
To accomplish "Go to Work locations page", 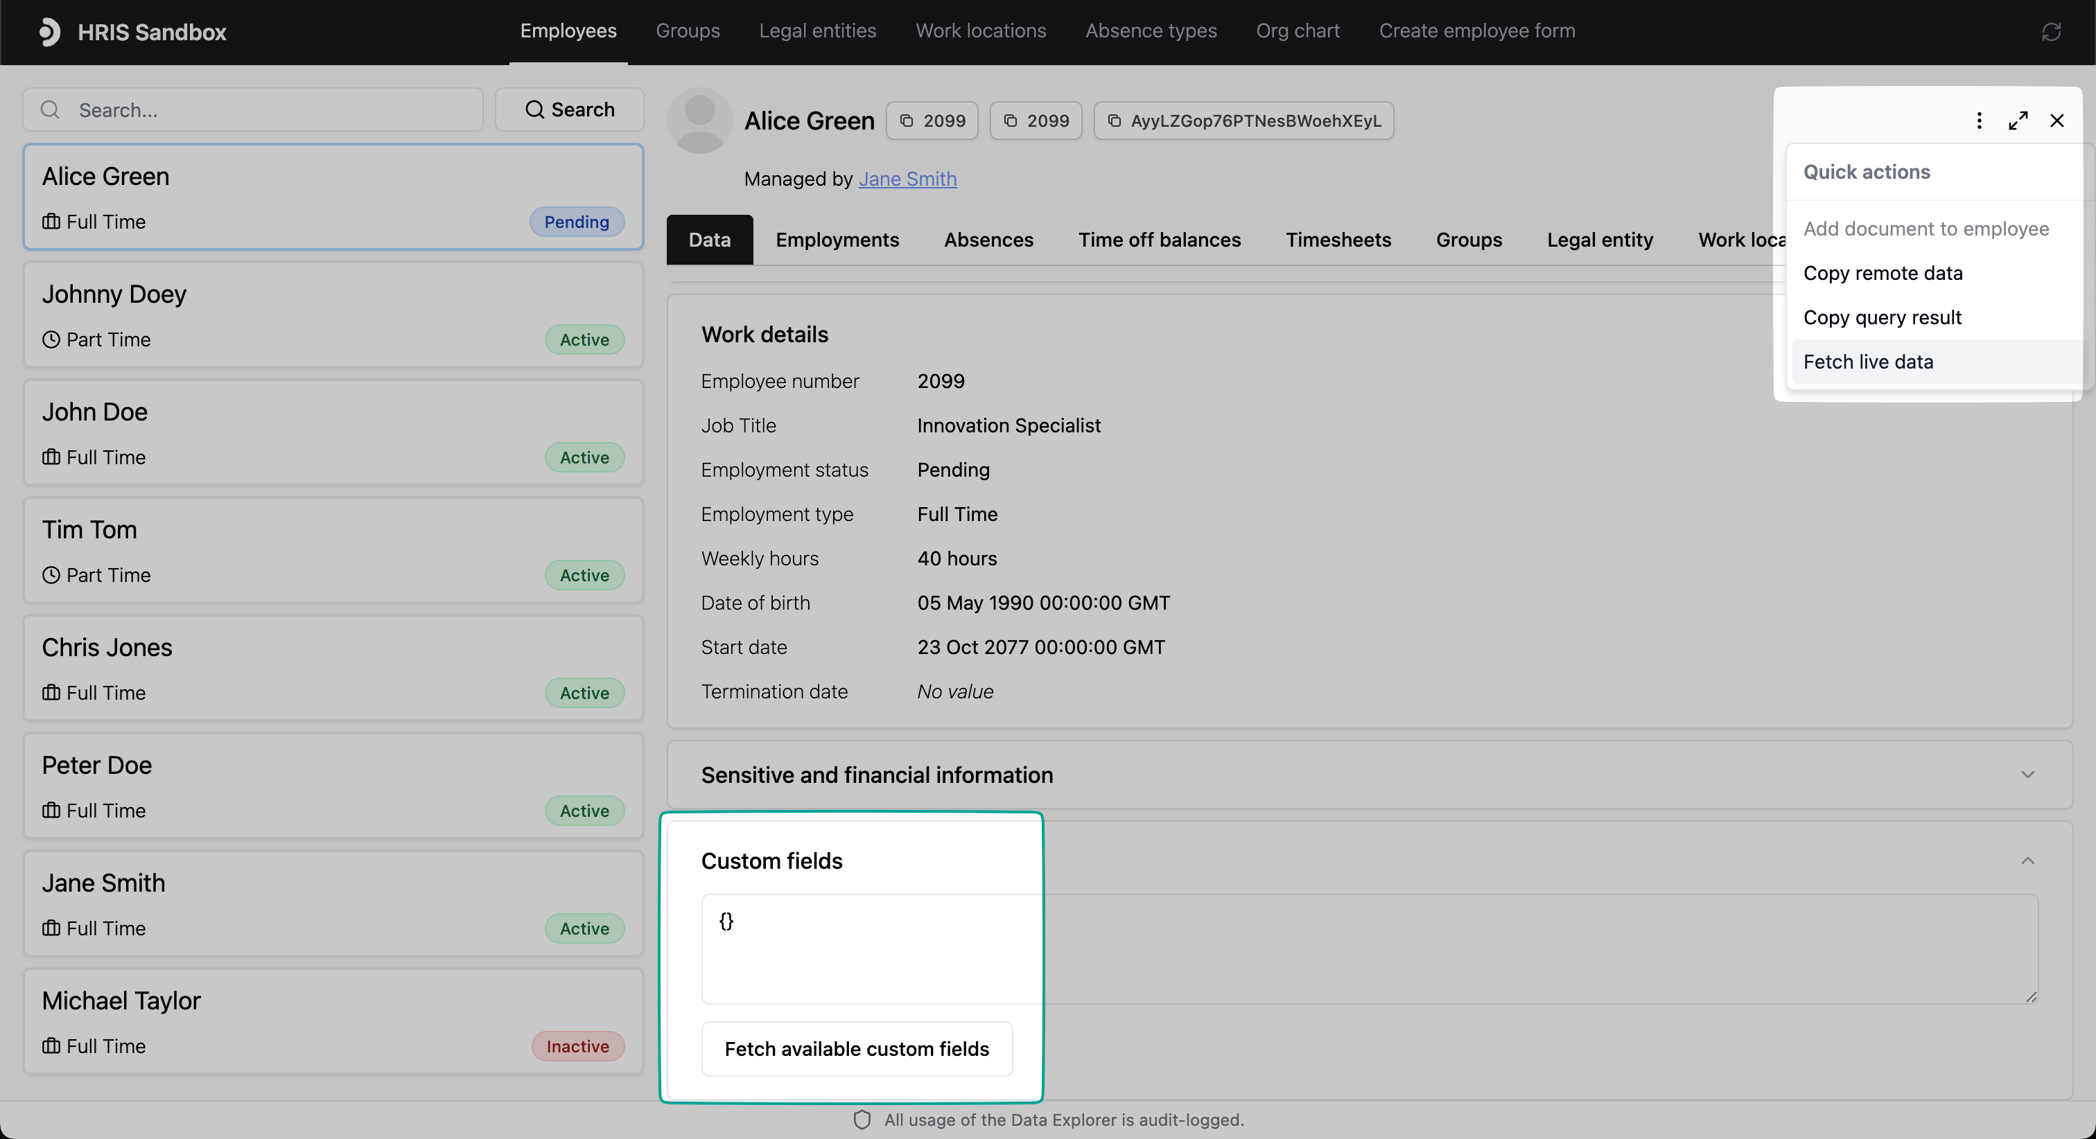I will [x=981, y=31].
